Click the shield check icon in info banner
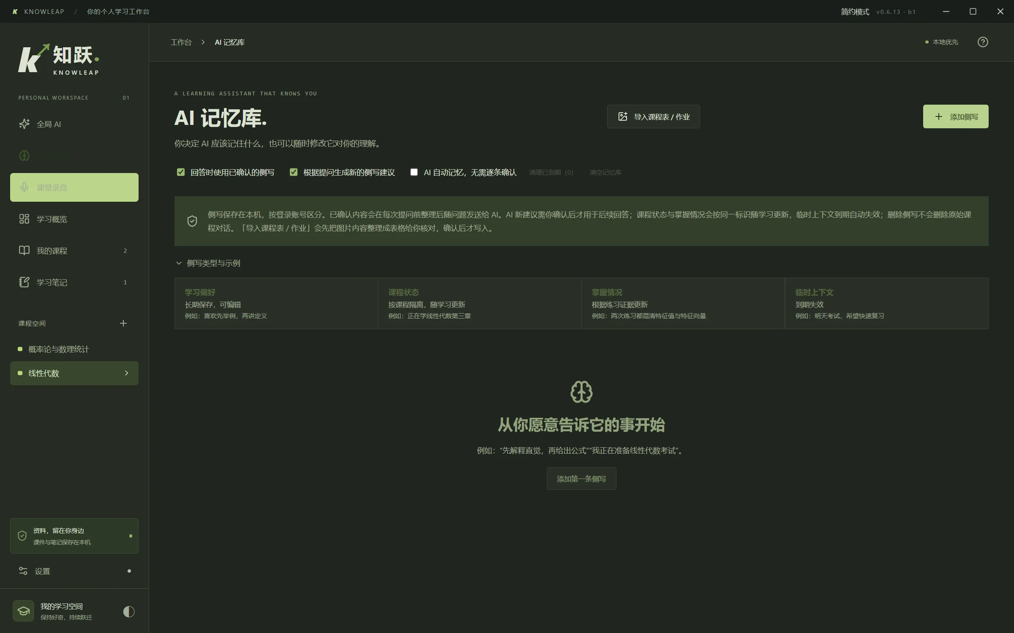 192,221
